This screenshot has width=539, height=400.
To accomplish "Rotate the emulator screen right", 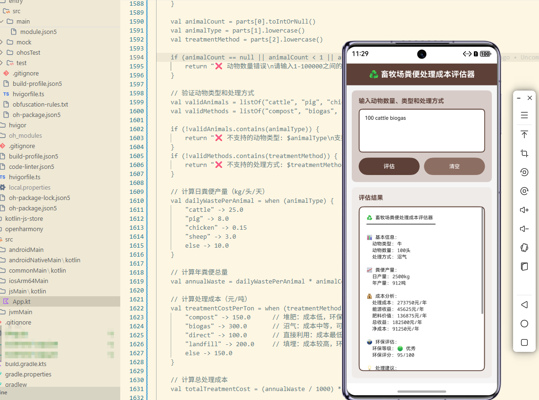I will (x=524, y=191).
